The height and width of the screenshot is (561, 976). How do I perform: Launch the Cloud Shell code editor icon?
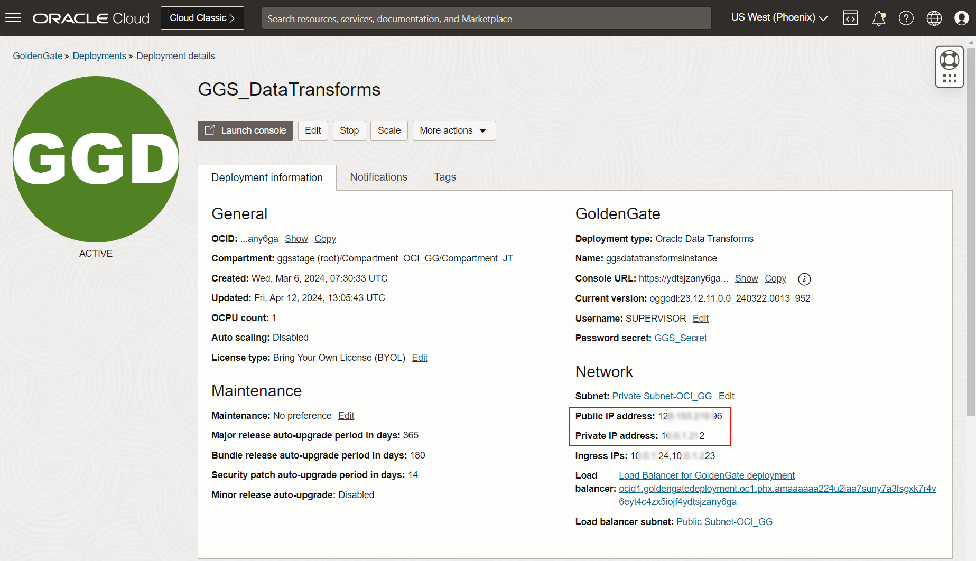tap(850, 18)
